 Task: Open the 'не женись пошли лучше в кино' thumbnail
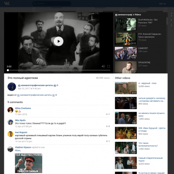[x=126, y=118]
